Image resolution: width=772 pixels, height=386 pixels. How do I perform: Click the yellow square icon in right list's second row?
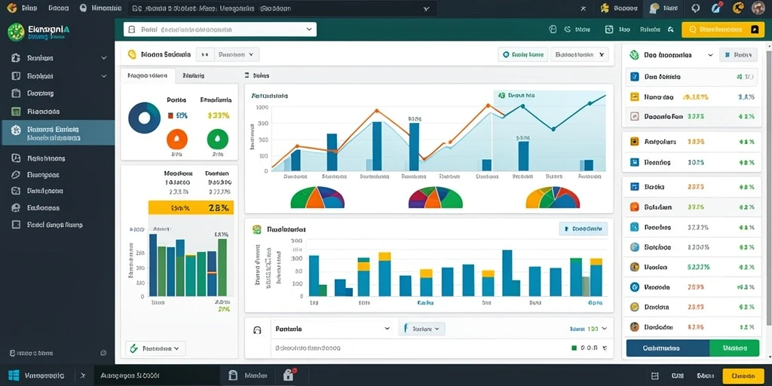635,97
